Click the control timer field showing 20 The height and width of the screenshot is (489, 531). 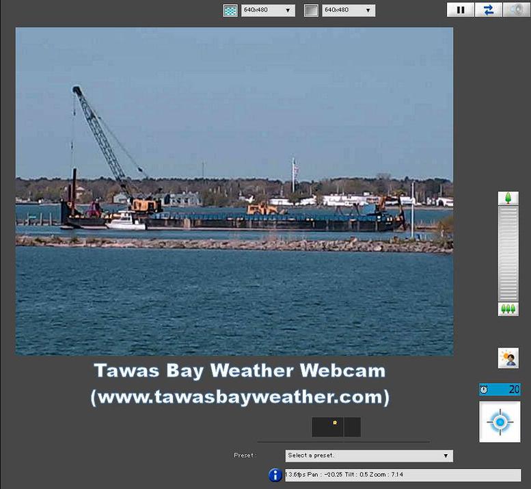(500, 389)
